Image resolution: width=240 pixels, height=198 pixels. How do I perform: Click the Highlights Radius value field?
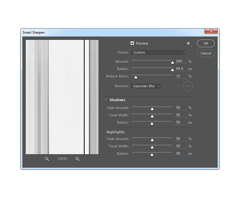[x=181, y=153]
